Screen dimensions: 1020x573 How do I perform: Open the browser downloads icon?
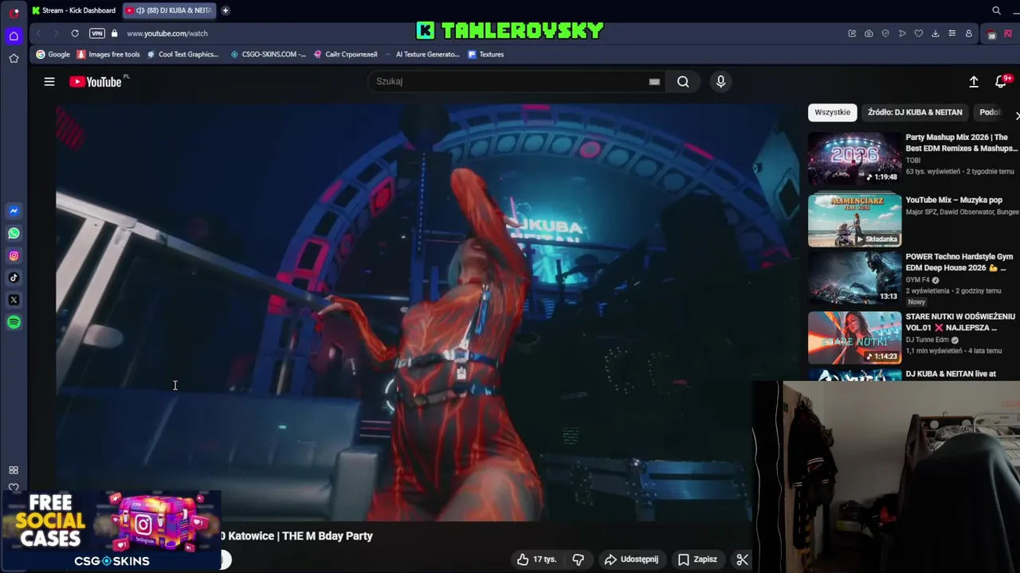936,33
